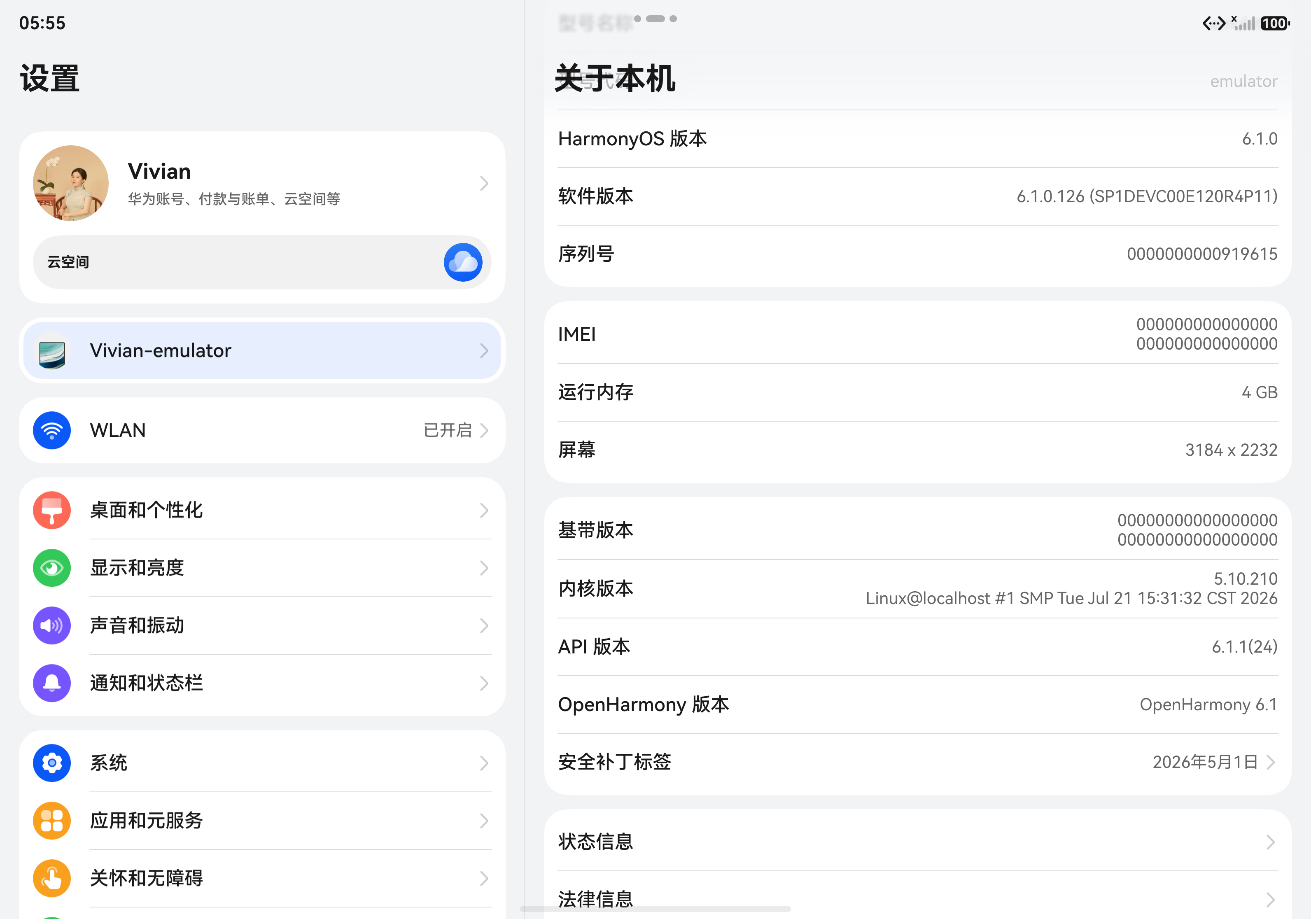Tap the blue cloud space icon
This screenshot has height=919, width=1311.
(463, 262)
